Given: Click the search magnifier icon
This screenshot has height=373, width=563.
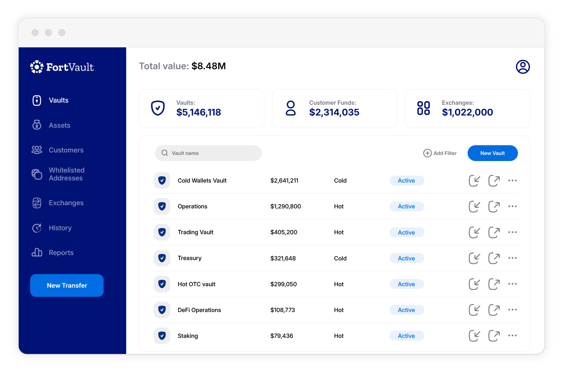Looking at the screenshot, I should tap(165, 153).
